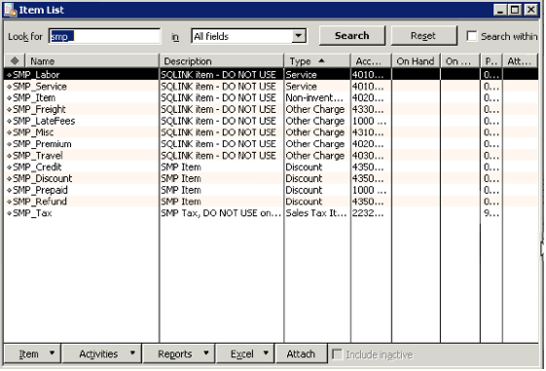
Task: Click the diamond marker beside SMP_Prepaid
Action: (9, 190)
